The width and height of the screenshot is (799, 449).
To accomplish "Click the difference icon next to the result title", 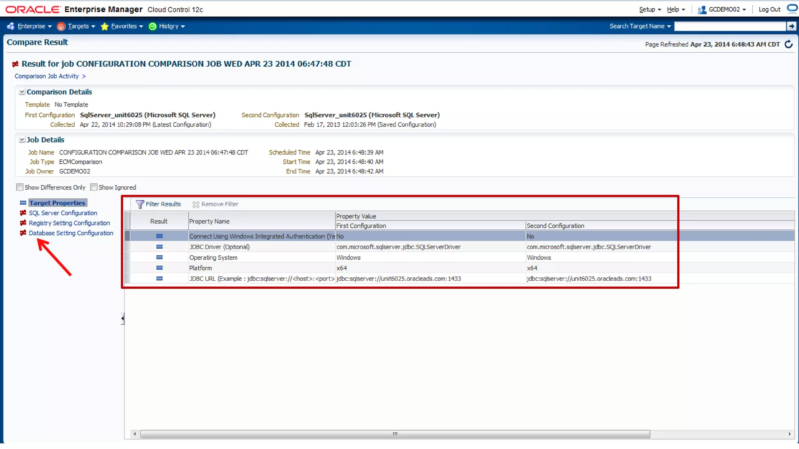I will (x=15, y=64).
